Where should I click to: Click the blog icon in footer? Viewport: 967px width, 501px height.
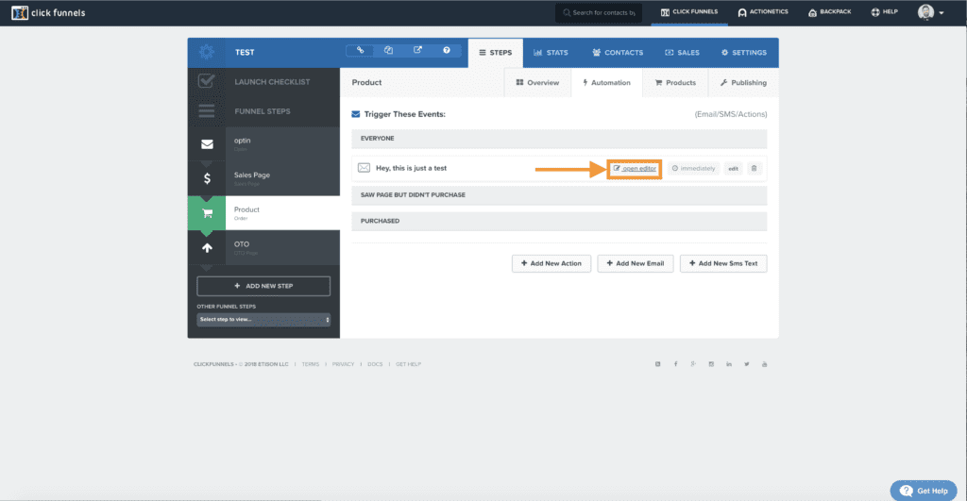pyautogui.click(x=657, y=364)
